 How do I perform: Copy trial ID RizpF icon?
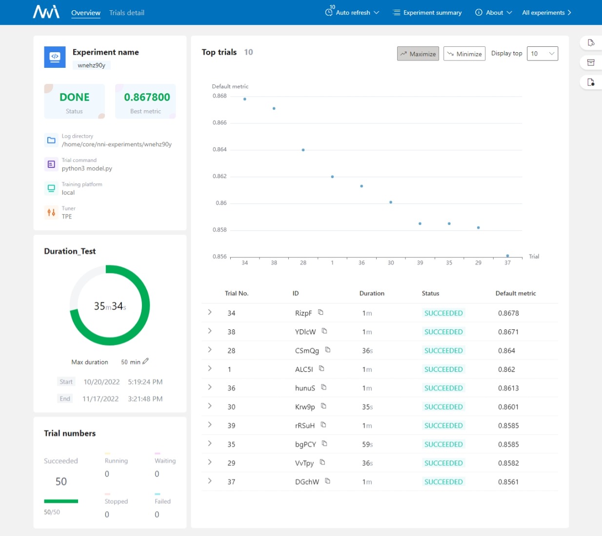tap(321, 312)
